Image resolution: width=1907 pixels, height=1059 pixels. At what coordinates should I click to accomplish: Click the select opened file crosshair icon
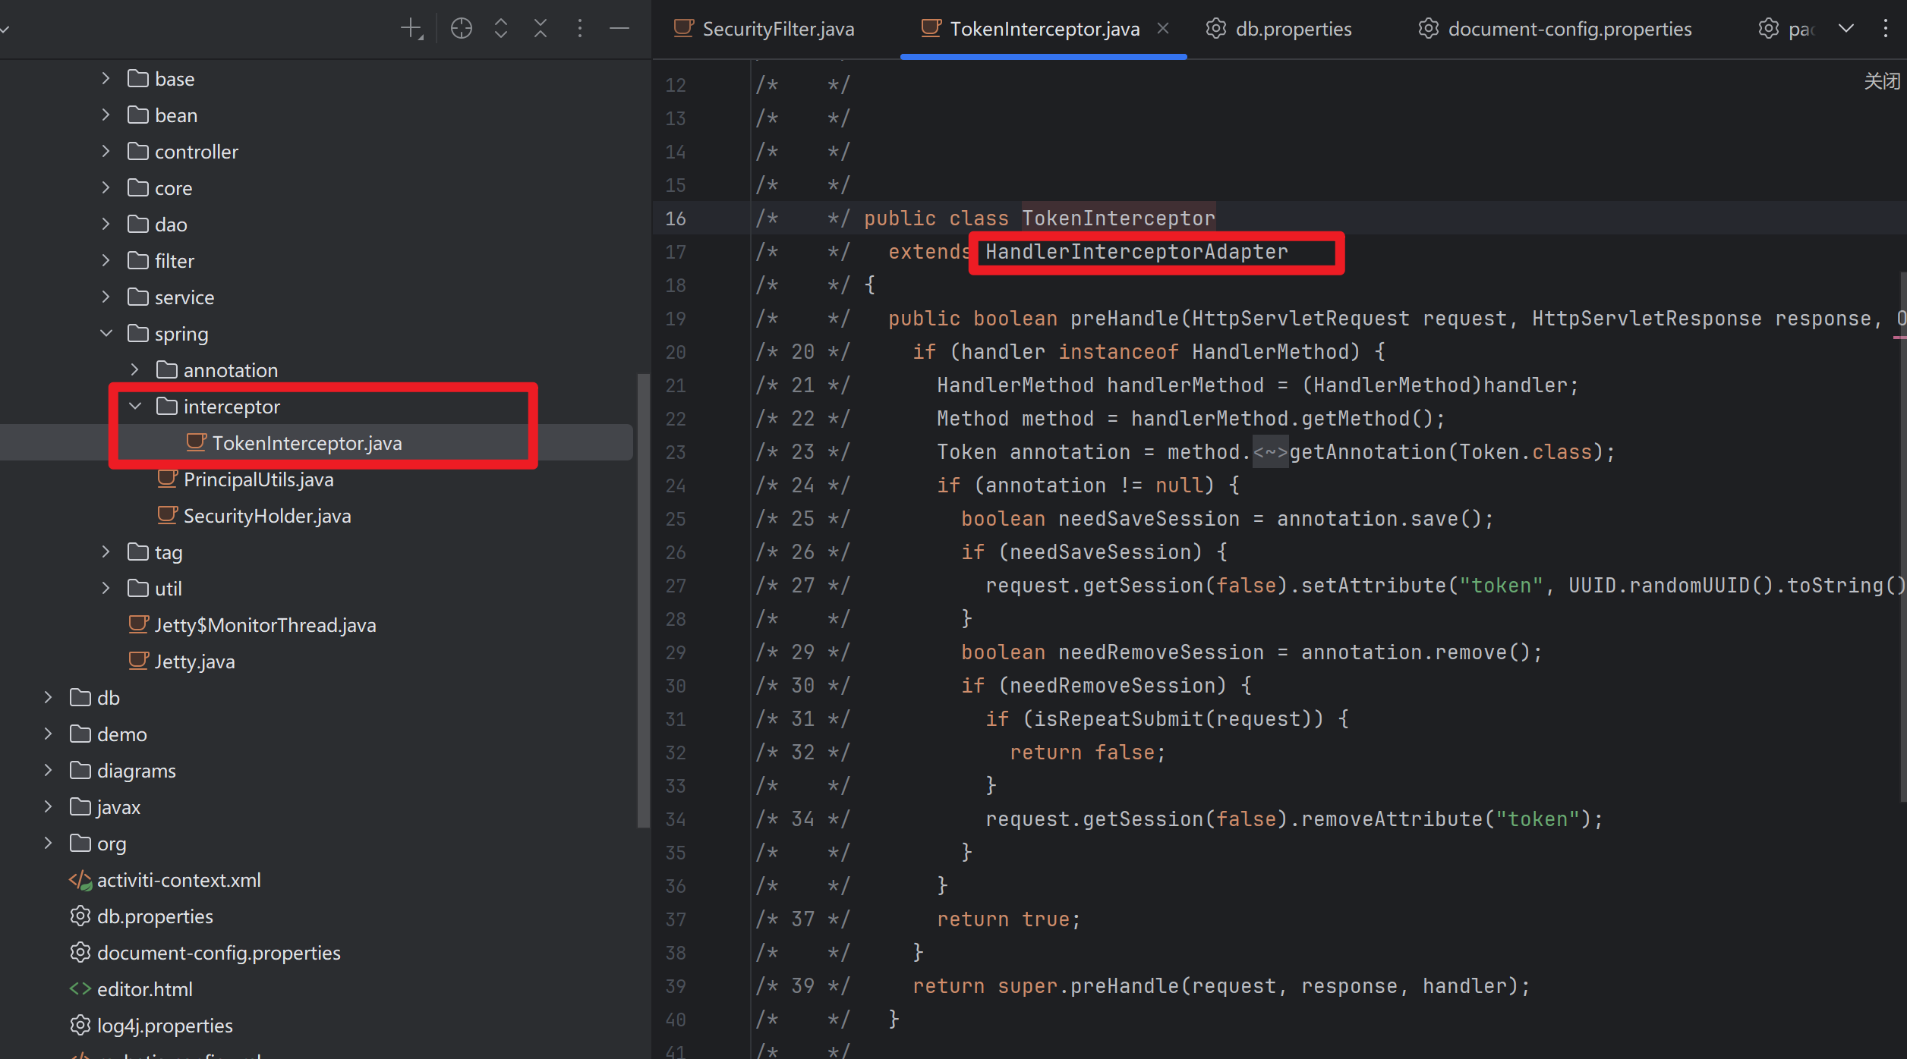[x=461, y=29]
